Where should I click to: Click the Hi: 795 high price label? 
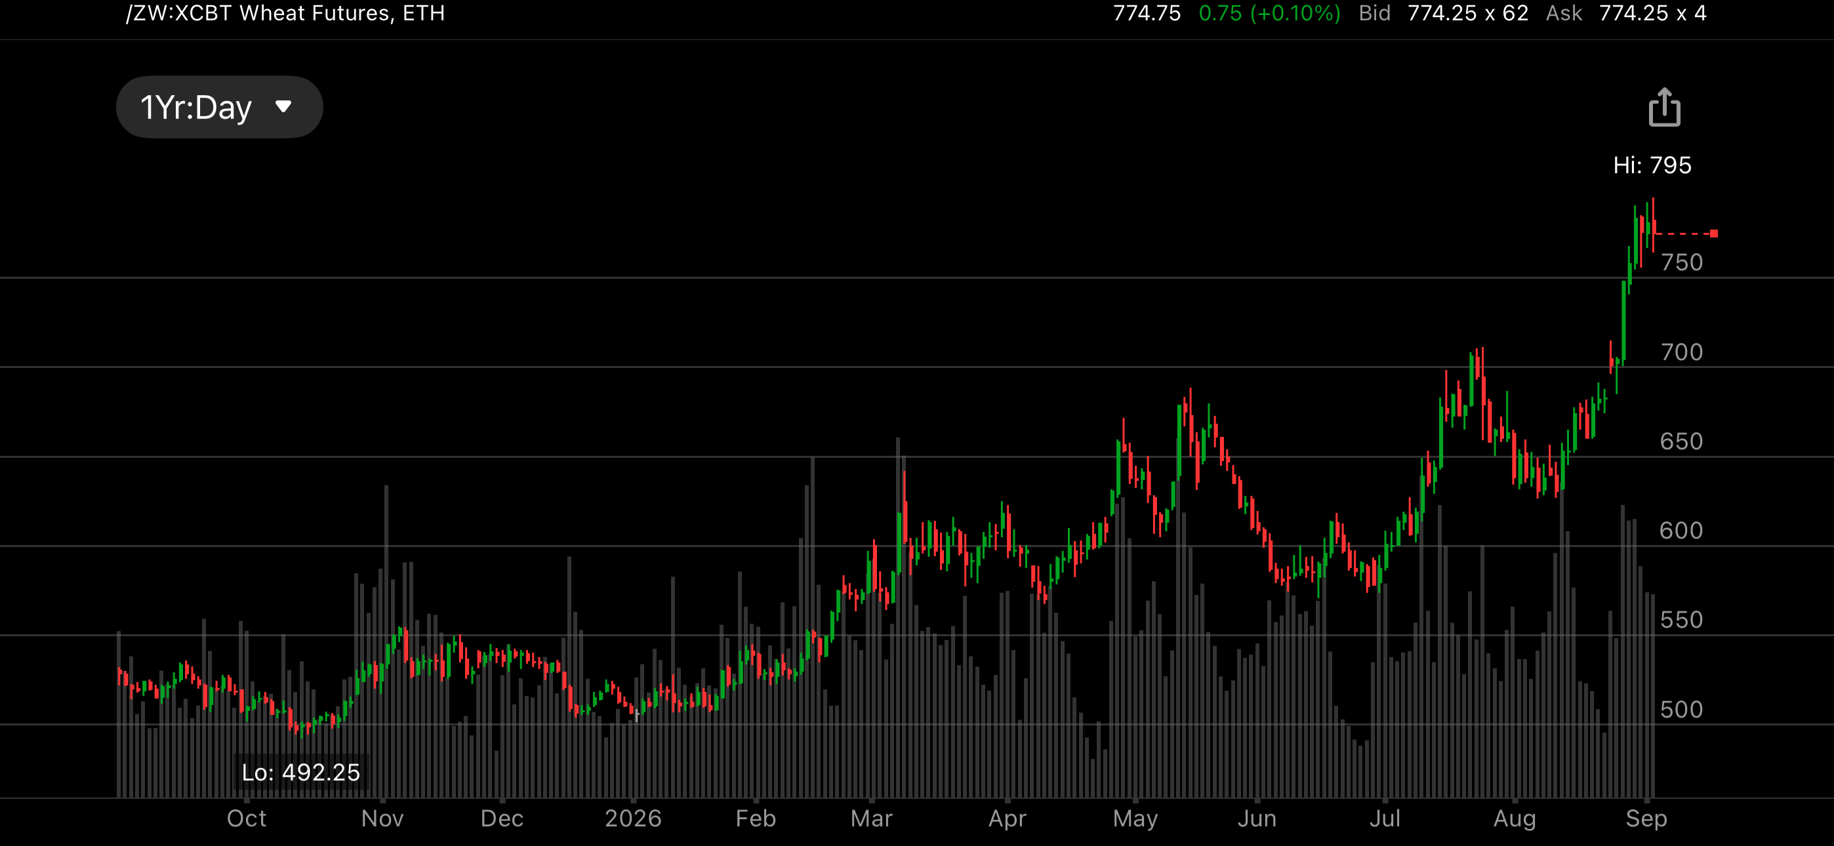click(x=1652, y=165)
